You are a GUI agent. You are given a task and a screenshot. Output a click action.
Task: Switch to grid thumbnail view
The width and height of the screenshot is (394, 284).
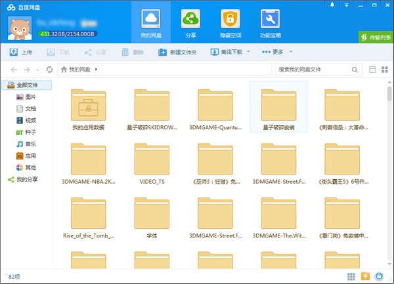[385, 70]
